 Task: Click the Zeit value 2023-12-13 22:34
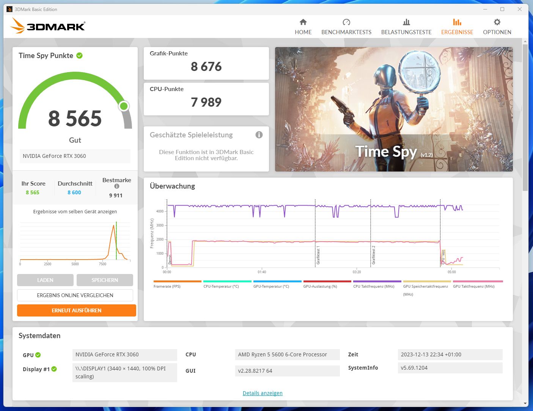(x=450, y=354)
